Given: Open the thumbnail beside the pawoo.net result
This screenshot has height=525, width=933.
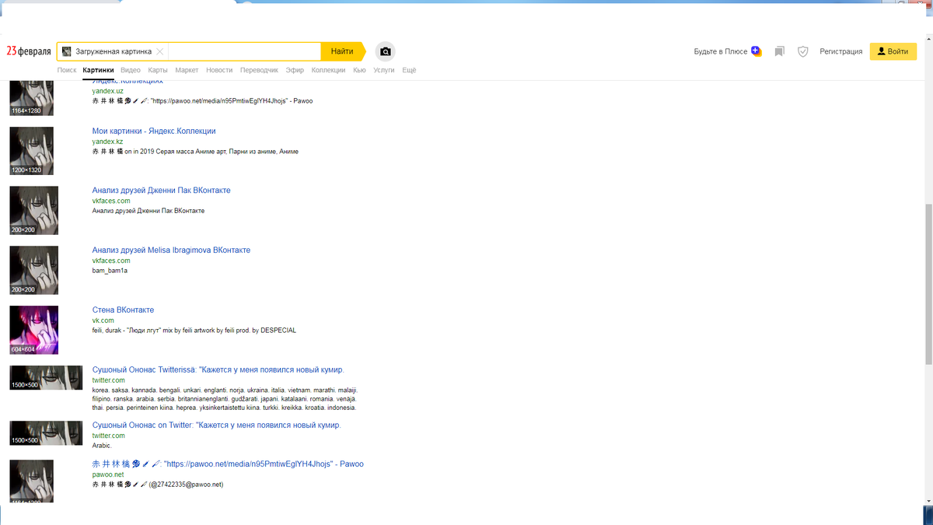Looking at the screenshot, I should click(31, 481).
